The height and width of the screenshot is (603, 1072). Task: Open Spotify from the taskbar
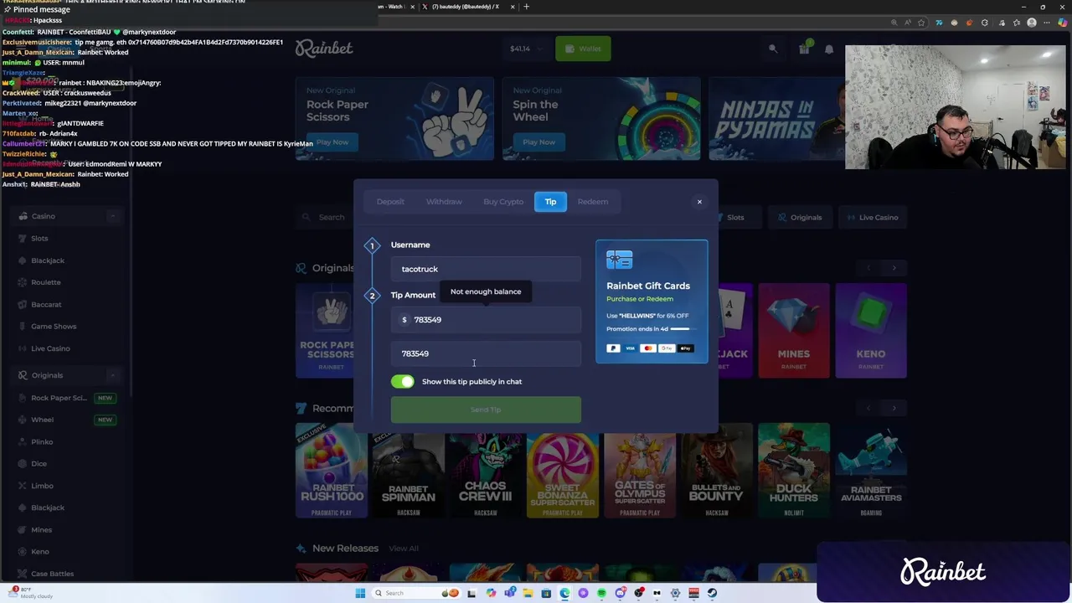tap(601, 593)
